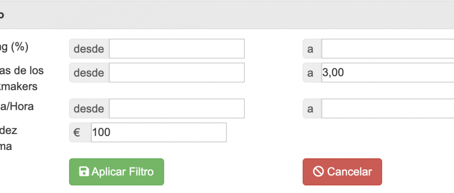Viewport: 454px width, 193px height.
Task: Focus the Hora row "a" input field
Action: tap(386, 109)
